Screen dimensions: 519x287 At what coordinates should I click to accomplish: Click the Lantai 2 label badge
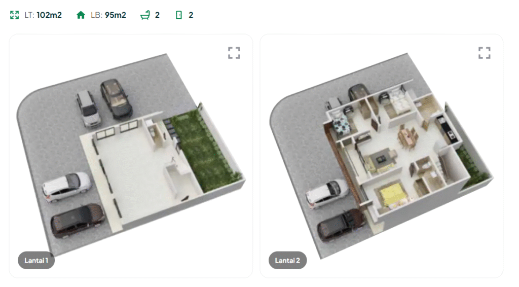pos(288,260)
